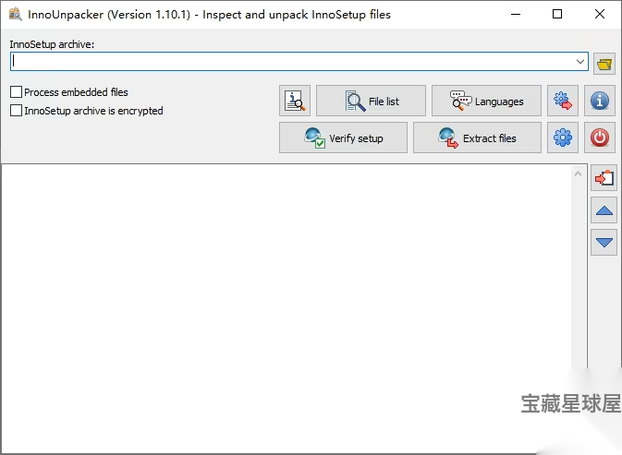622x455 pixels.
Task: Click the InnoUnpacker title bar app icon
Action: (x=15, y=14)
